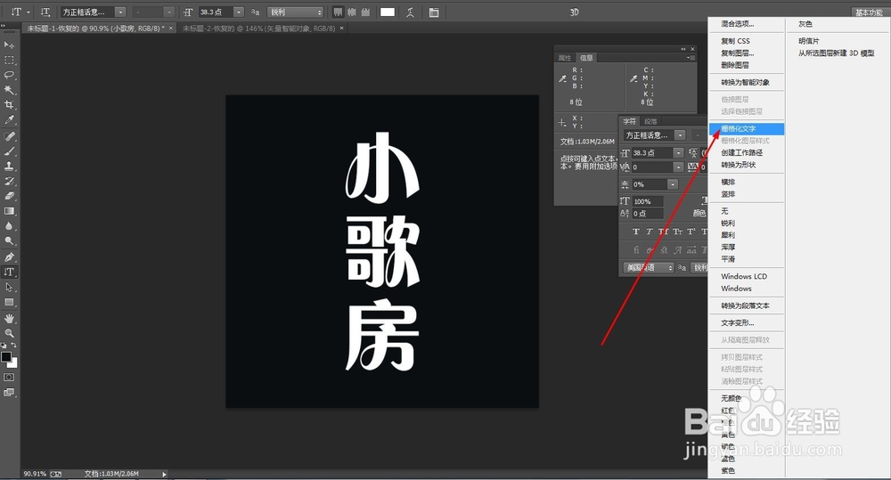891x480 pixels.
Task: Set center text alignment
Action: click(352, 12)
